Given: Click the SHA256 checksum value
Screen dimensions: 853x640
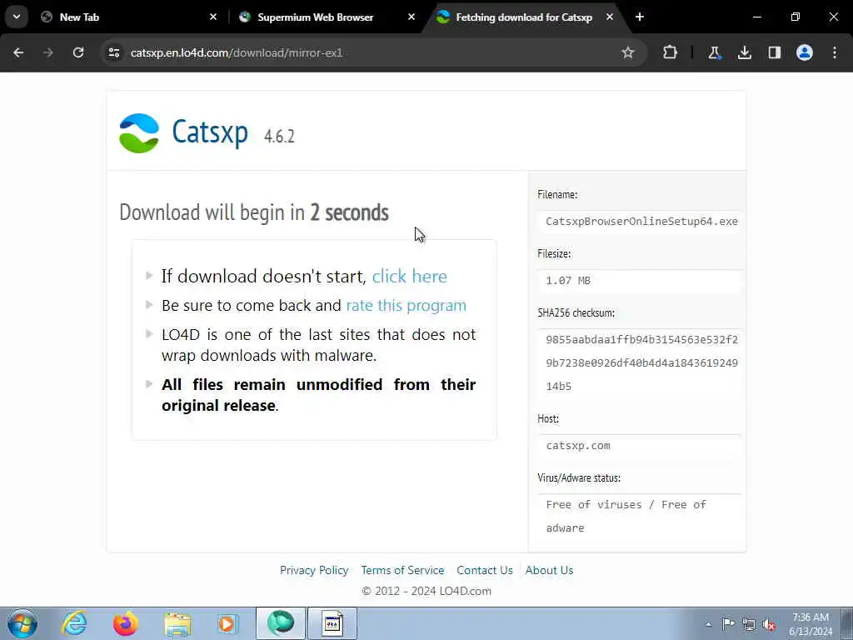Looking at the screenshot, I should point(642,363).
